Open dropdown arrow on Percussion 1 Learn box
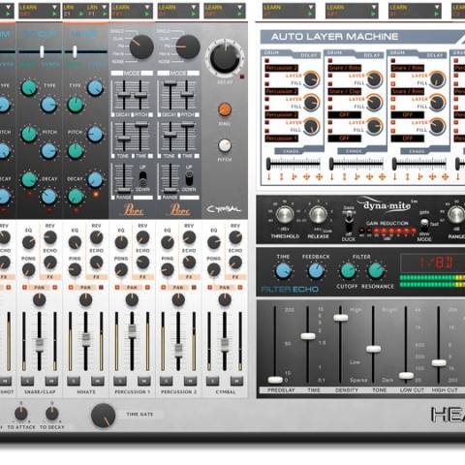 (147, 7)
